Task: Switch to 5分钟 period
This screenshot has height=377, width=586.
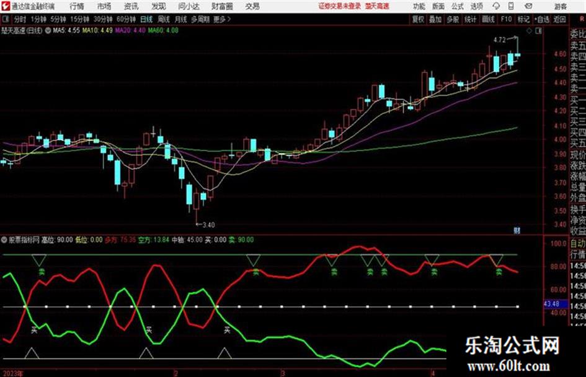Action: [58, 19]
